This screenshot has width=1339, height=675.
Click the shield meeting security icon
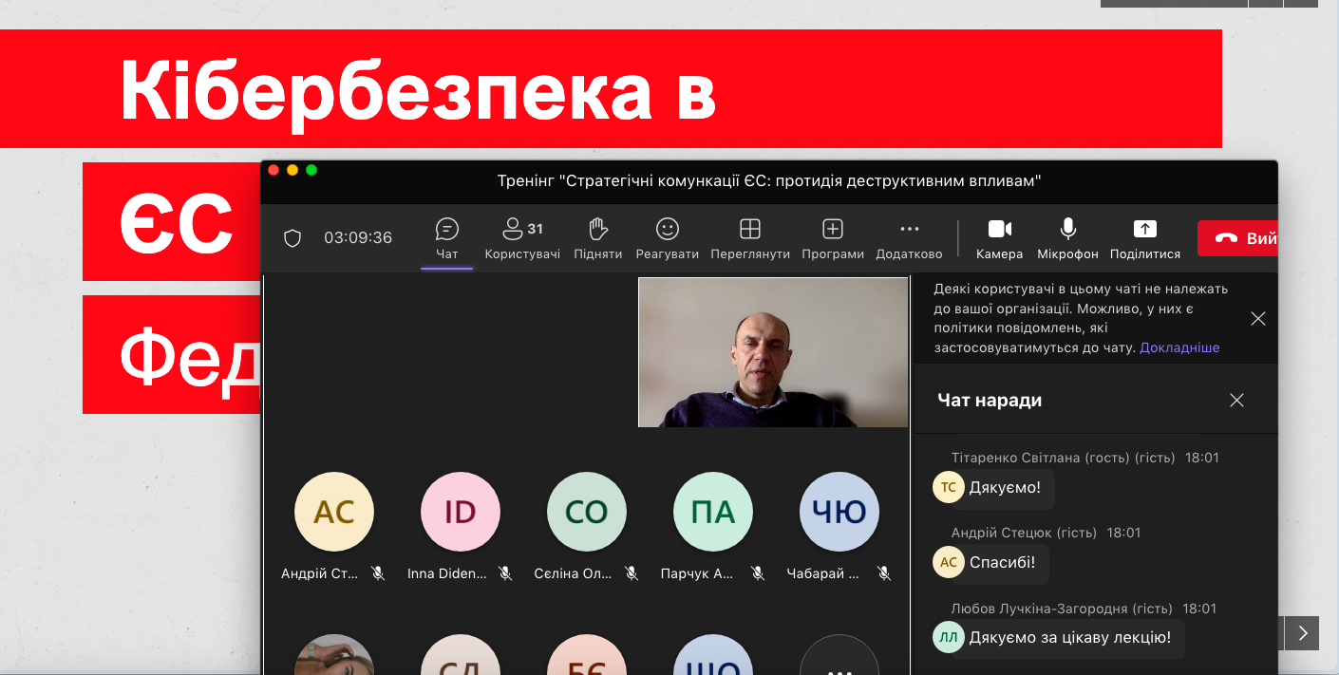[292, 238]
